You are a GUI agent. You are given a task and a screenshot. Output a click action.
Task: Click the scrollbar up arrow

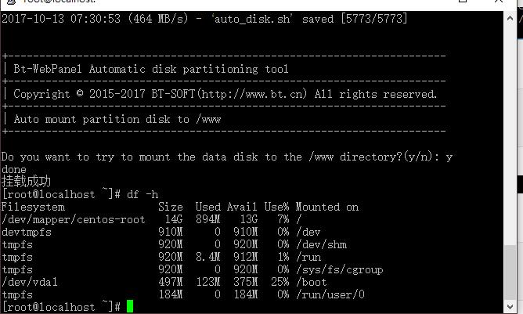pyautogui.click(x=510, y=18)
